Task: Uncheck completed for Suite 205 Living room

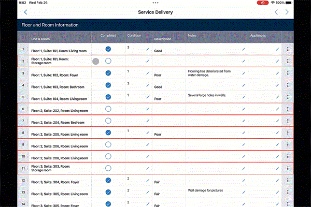Action: (x=108, y=132)
